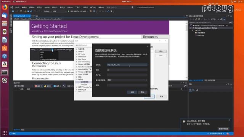This screenshot has height=137, width=244.
Task: Toggle the messages filter in Error List
Action: [57, 86]
